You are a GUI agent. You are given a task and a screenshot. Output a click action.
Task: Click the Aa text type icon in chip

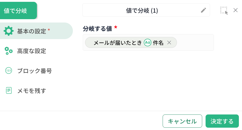point(148,42)
